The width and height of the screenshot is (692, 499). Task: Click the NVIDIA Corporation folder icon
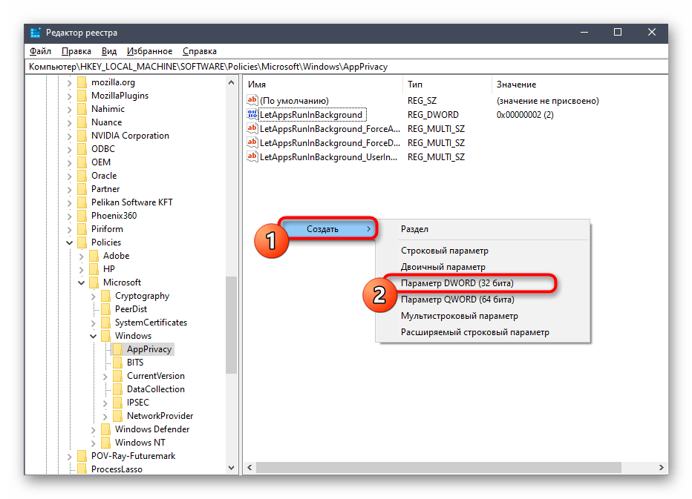pyautogui.click(x=82, y=136)
